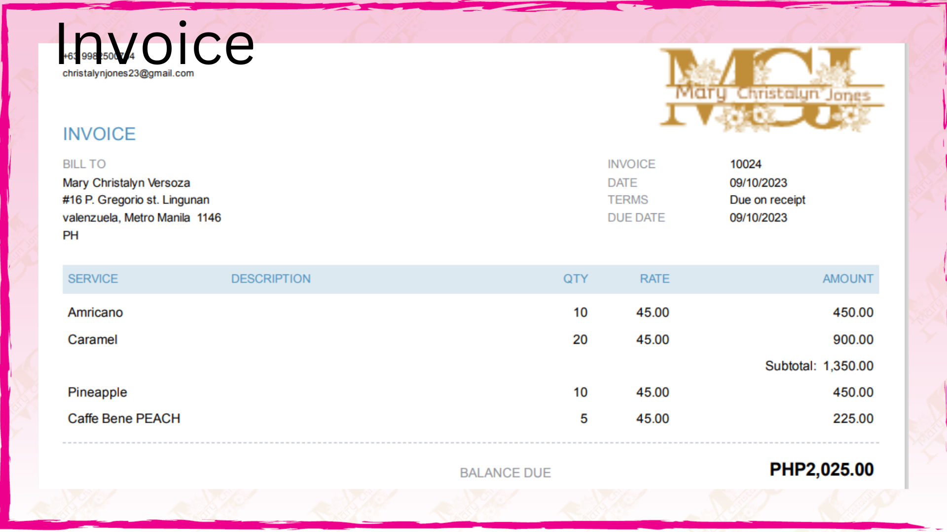
Task: Click the DUE DATE label
Action: tap(636, 218)
